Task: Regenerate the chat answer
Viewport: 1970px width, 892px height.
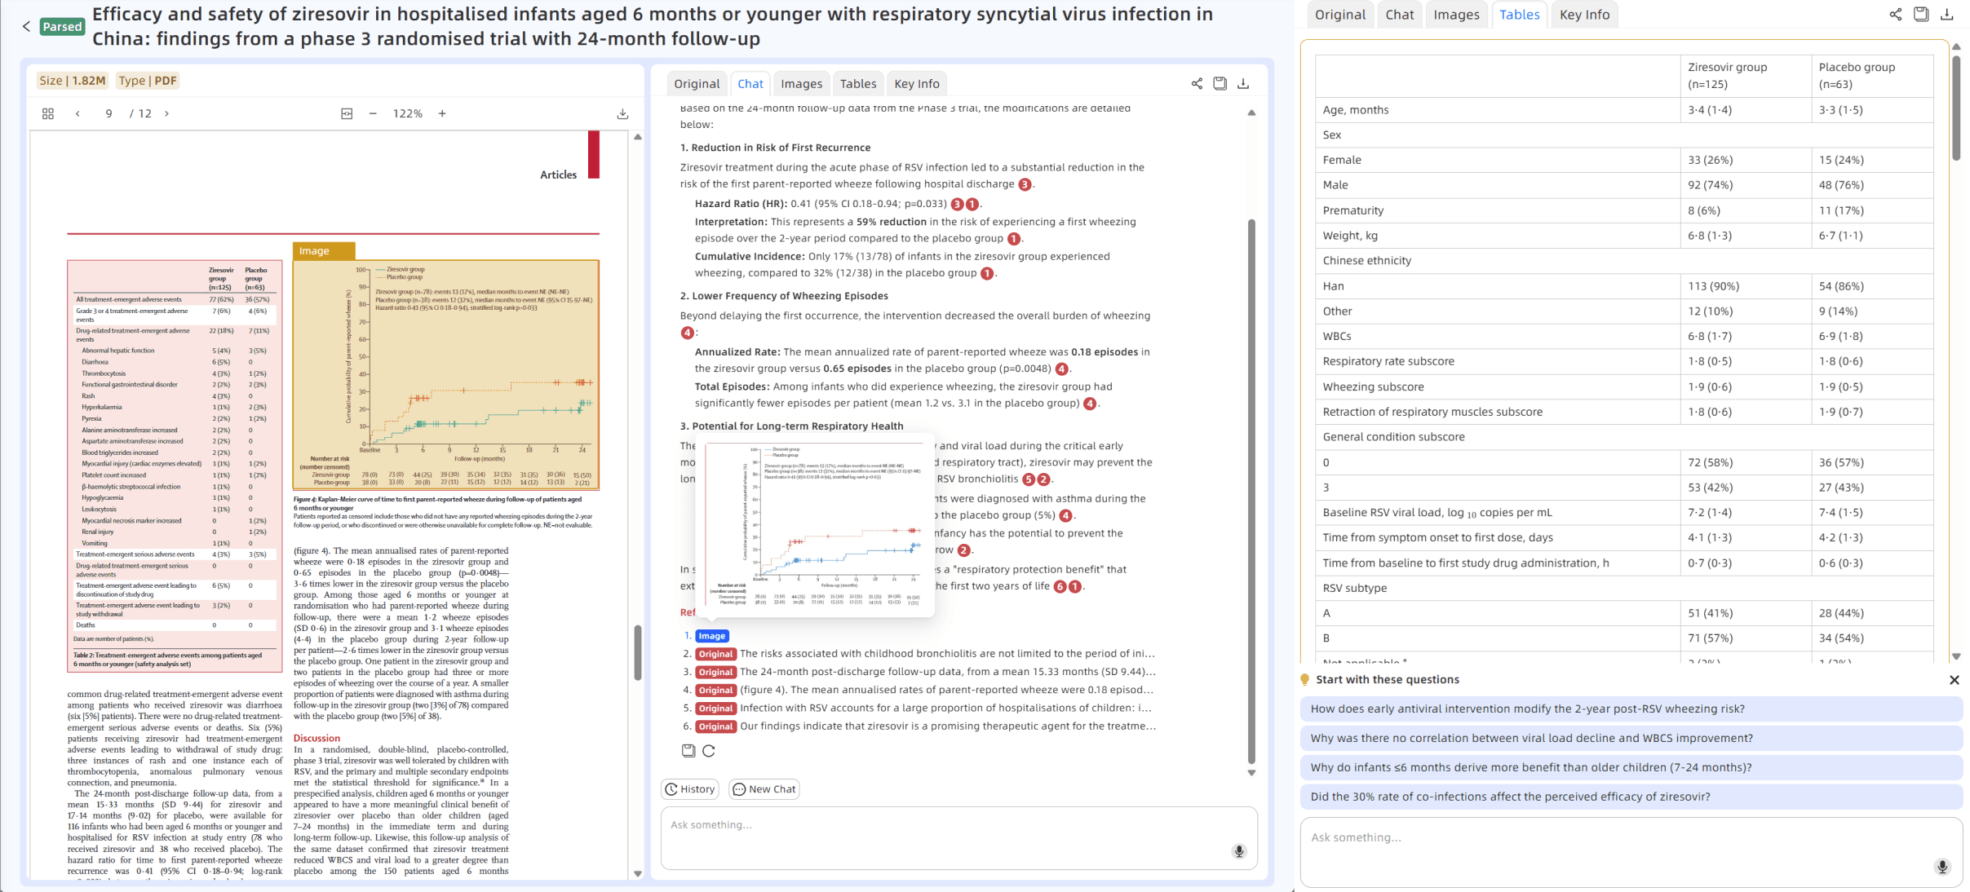Action: [x=709, y=751]
